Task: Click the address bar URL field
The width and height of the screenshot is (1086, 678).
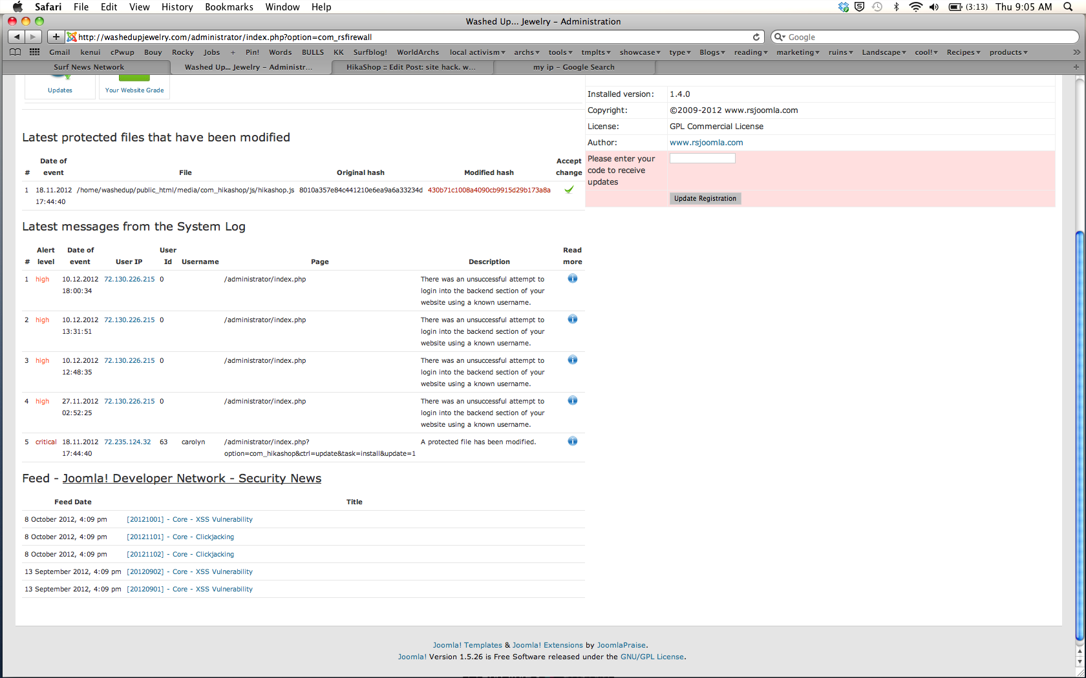Action: (414, 37)
